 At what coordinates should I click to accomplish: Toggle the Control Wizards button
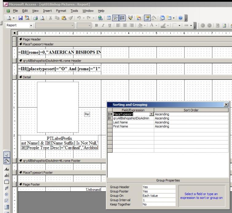click(6, 160)
